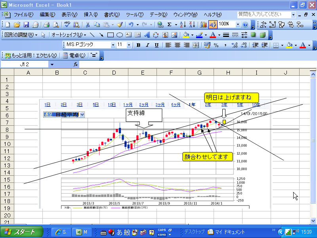
Task: Open the 日経平均 dropdown in the chart
Action: pos(82,114)
